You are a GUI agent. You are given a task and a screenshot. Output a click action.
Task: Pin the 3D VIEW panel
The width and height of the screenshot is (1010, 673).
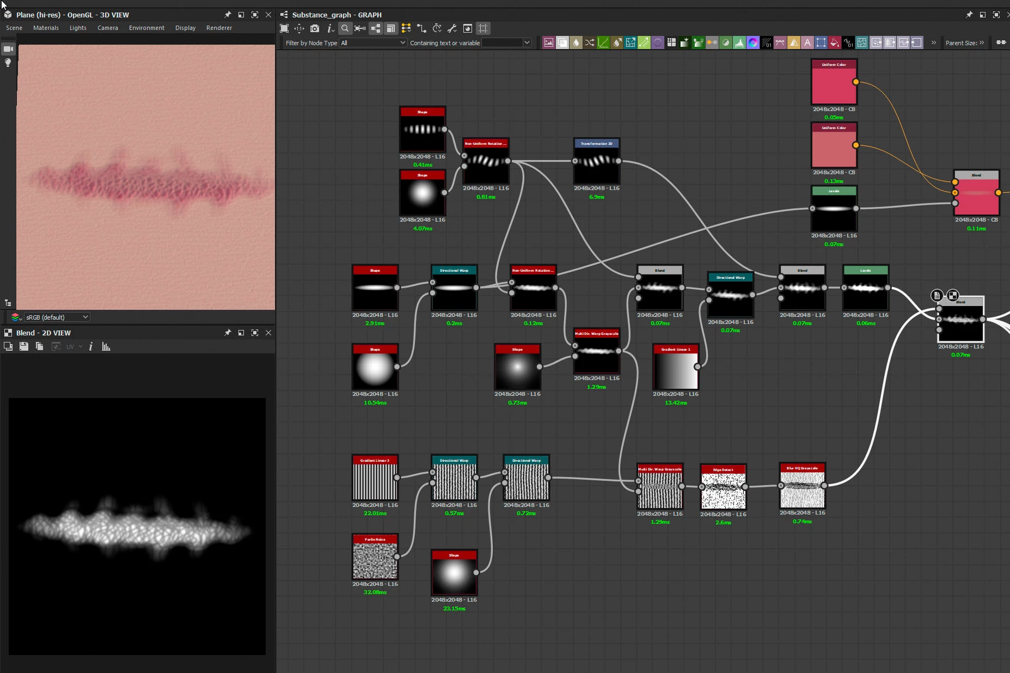pyautogui.click(x=228, y=15)
